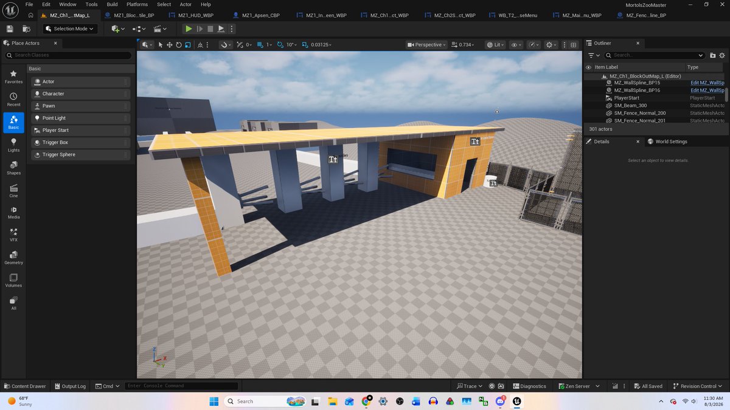
Task: Open the Show flags eye dropdown
Action: click(516, 44)
